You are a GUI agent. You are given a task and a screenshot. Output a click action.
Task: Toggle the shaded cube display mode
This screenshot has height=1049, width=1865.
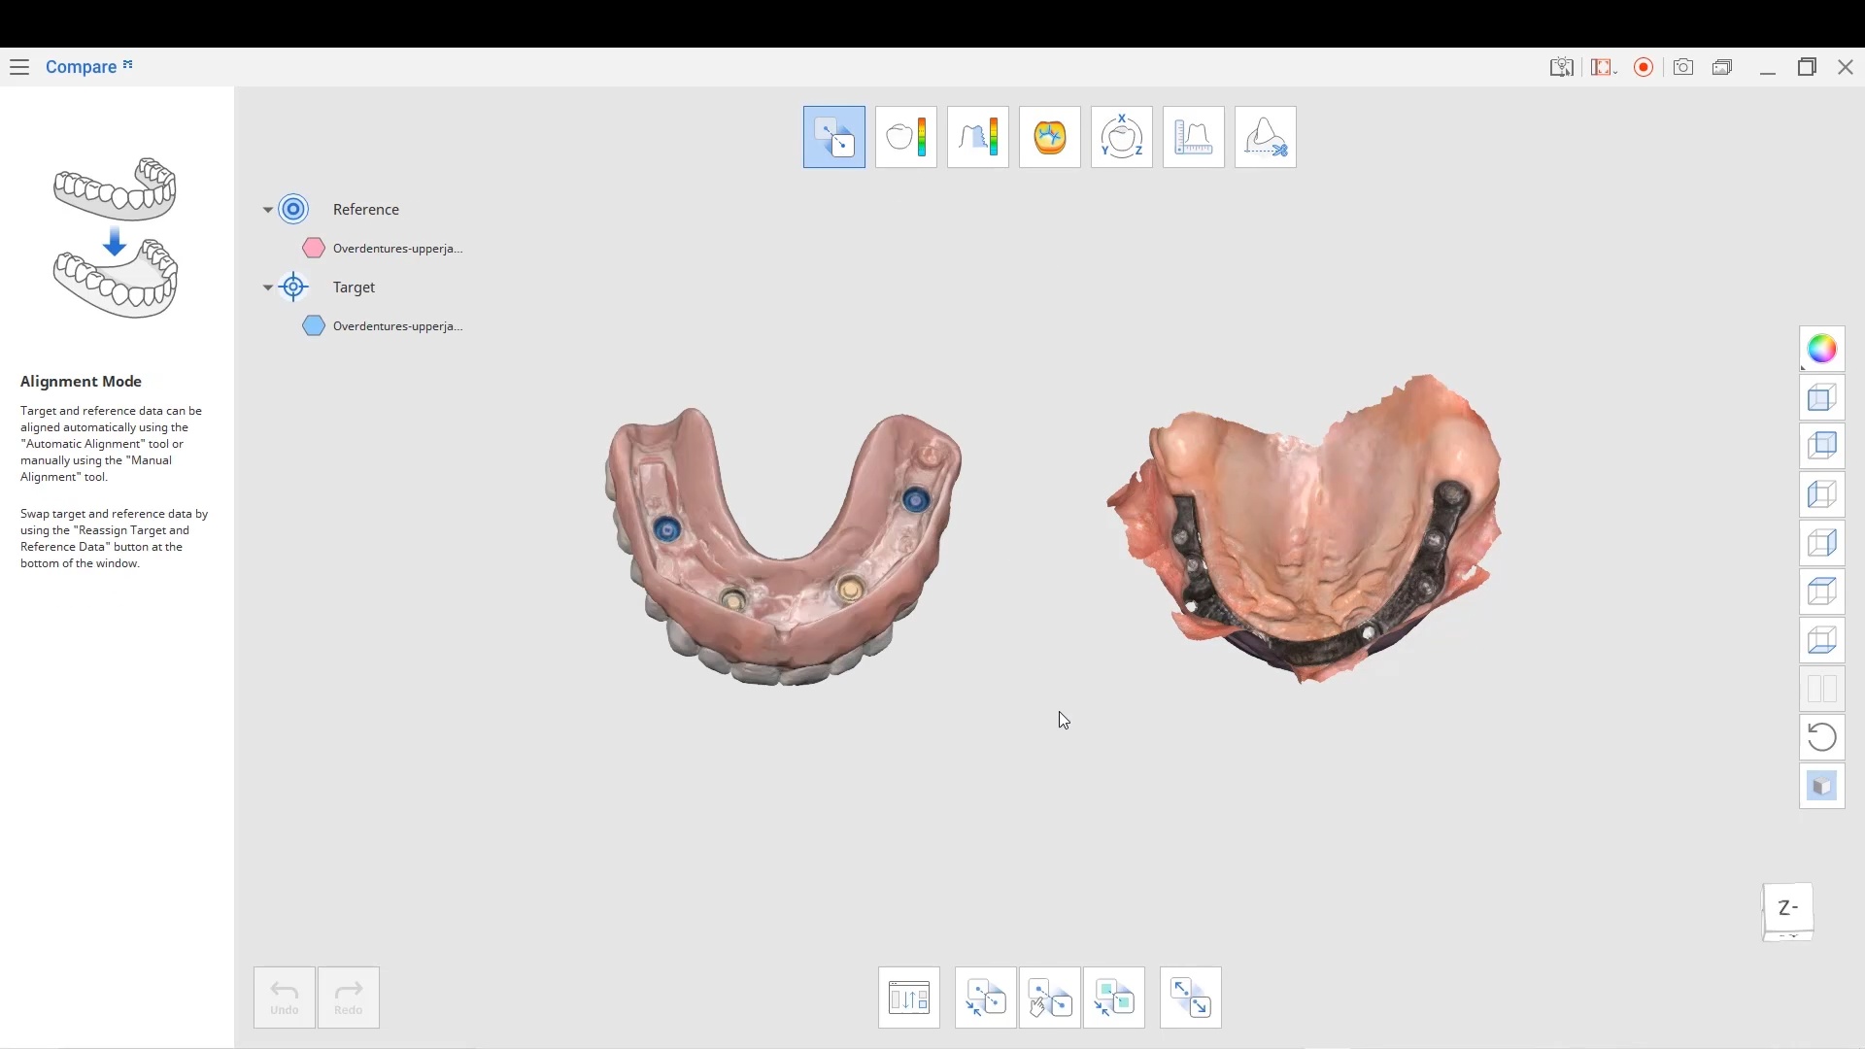pos(1821,786)
